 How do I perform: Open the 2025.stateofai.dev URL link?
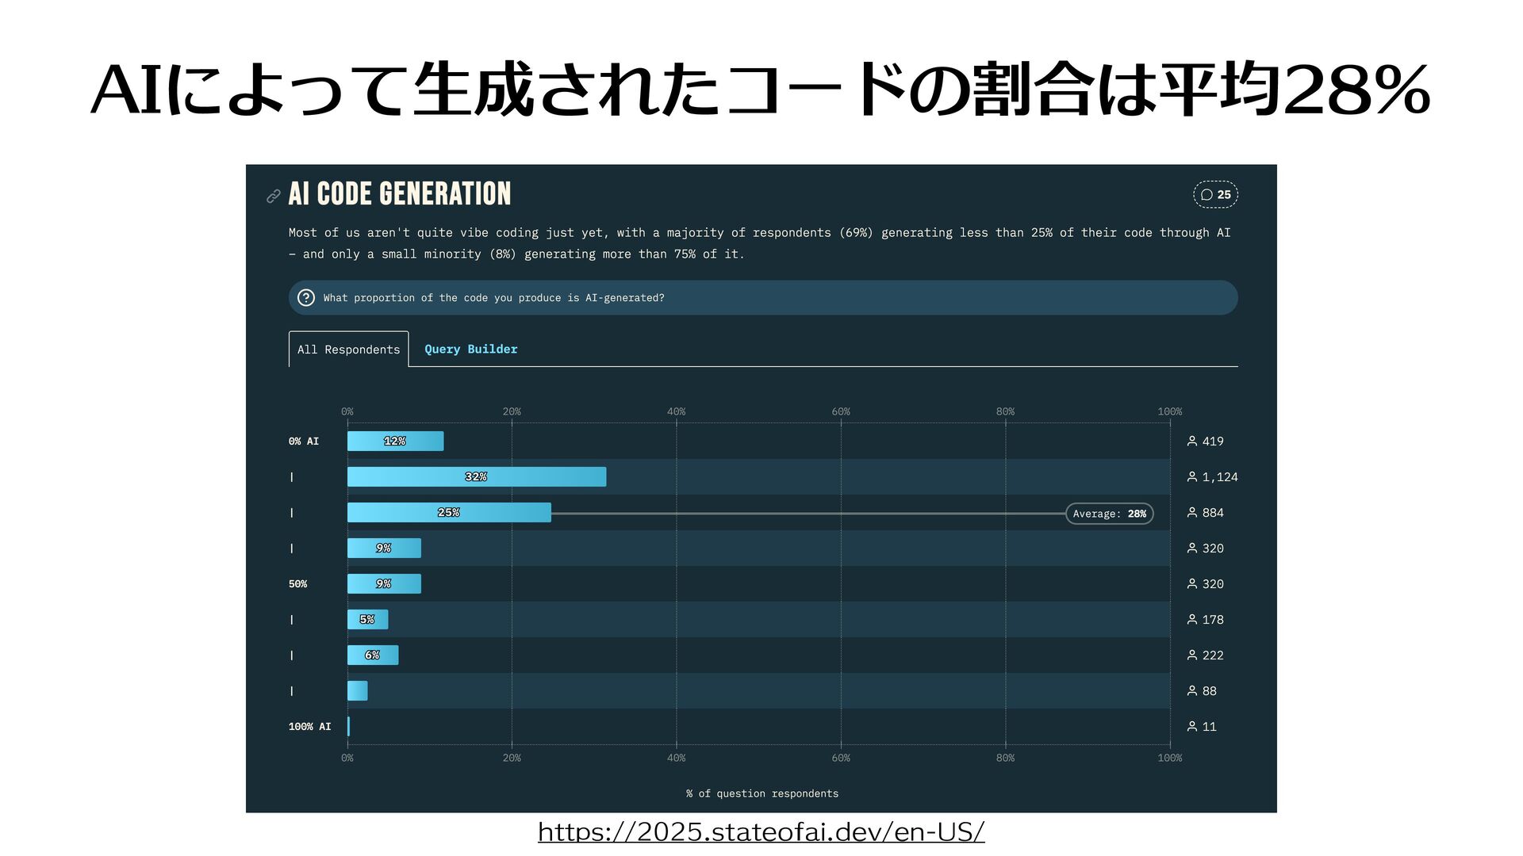[x=761, y=831]
